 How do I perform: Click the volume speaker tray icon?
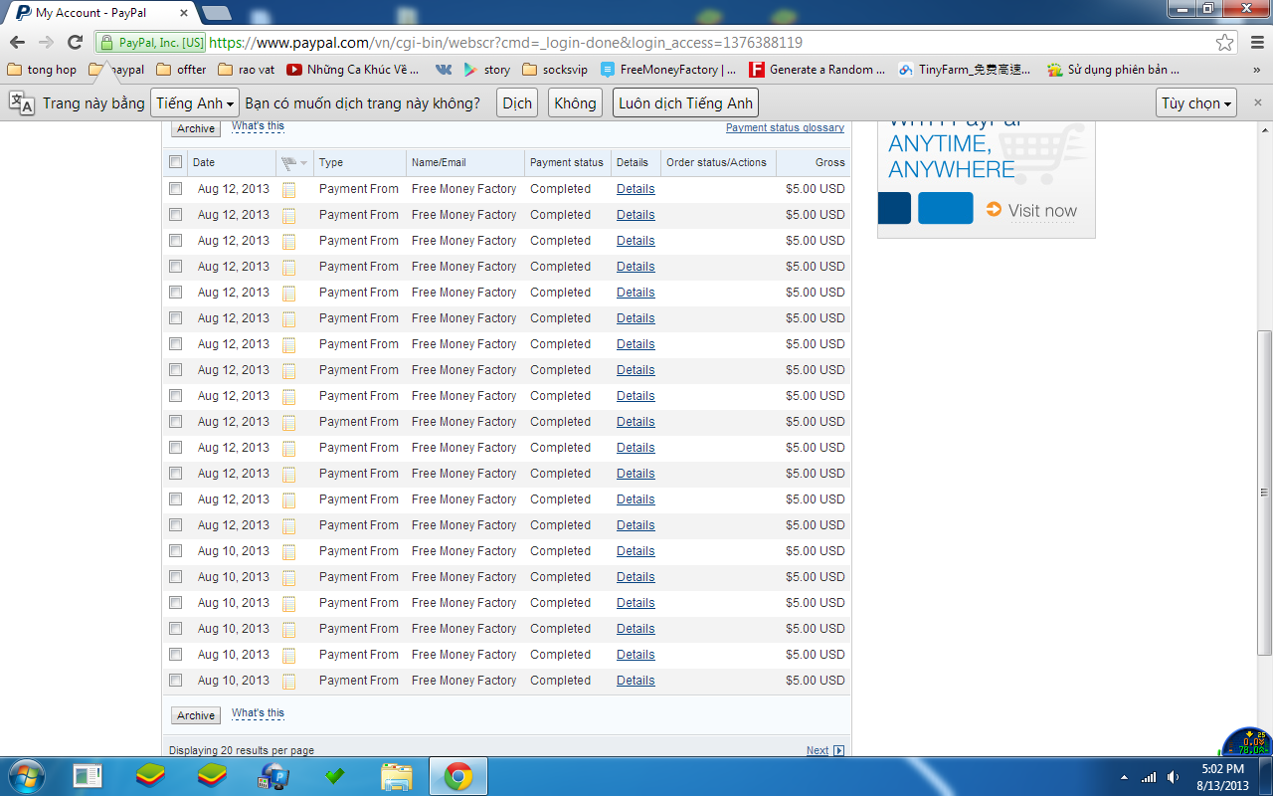point(1174,776)
